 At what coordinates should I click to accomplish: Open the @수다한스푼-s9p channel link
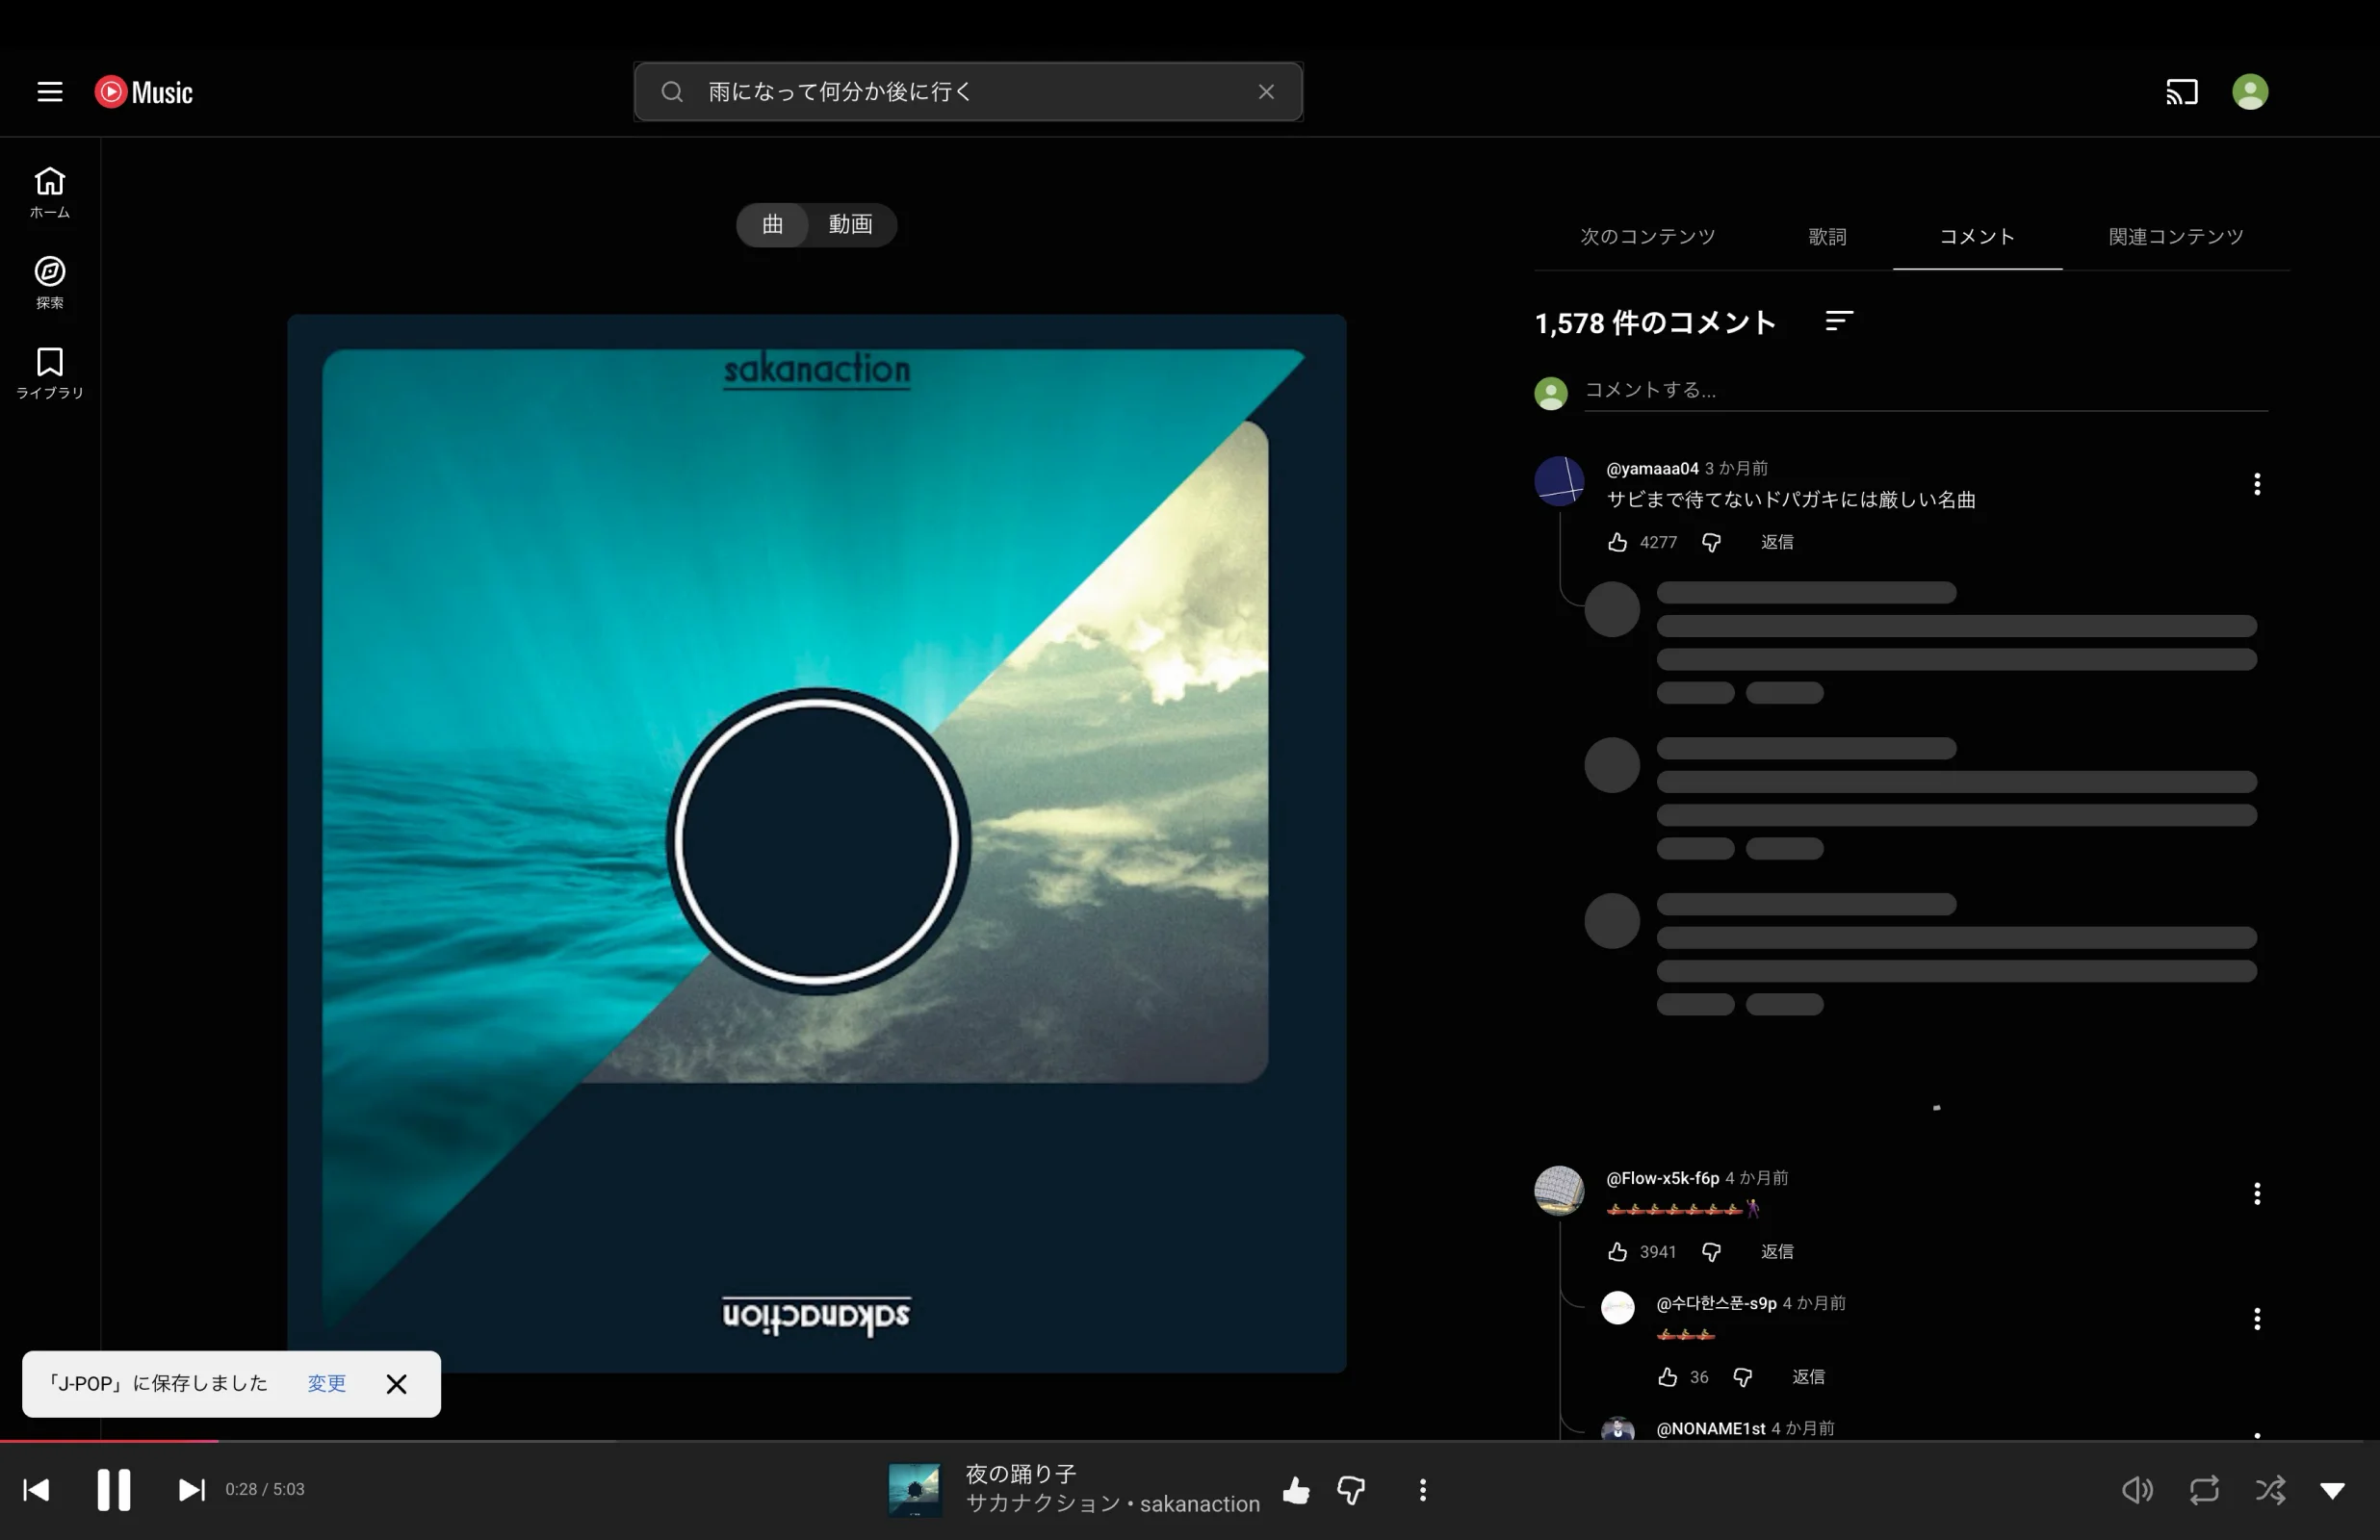coord(1717,1304)
